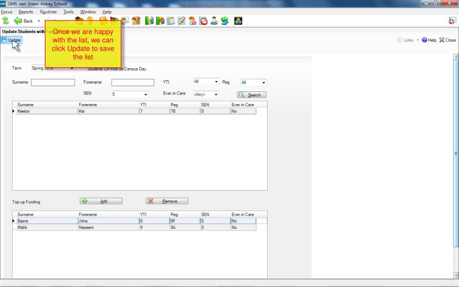Click the dark square people icon
The image size is (459, 287).
[238, 21]
